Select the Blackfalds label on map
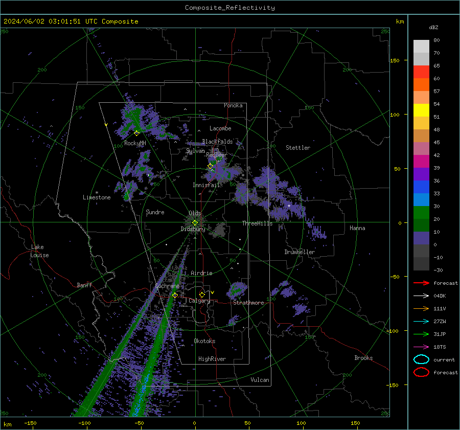Image resolution: width=460 pixels, height=430 pixels. [x=217, y=142]
